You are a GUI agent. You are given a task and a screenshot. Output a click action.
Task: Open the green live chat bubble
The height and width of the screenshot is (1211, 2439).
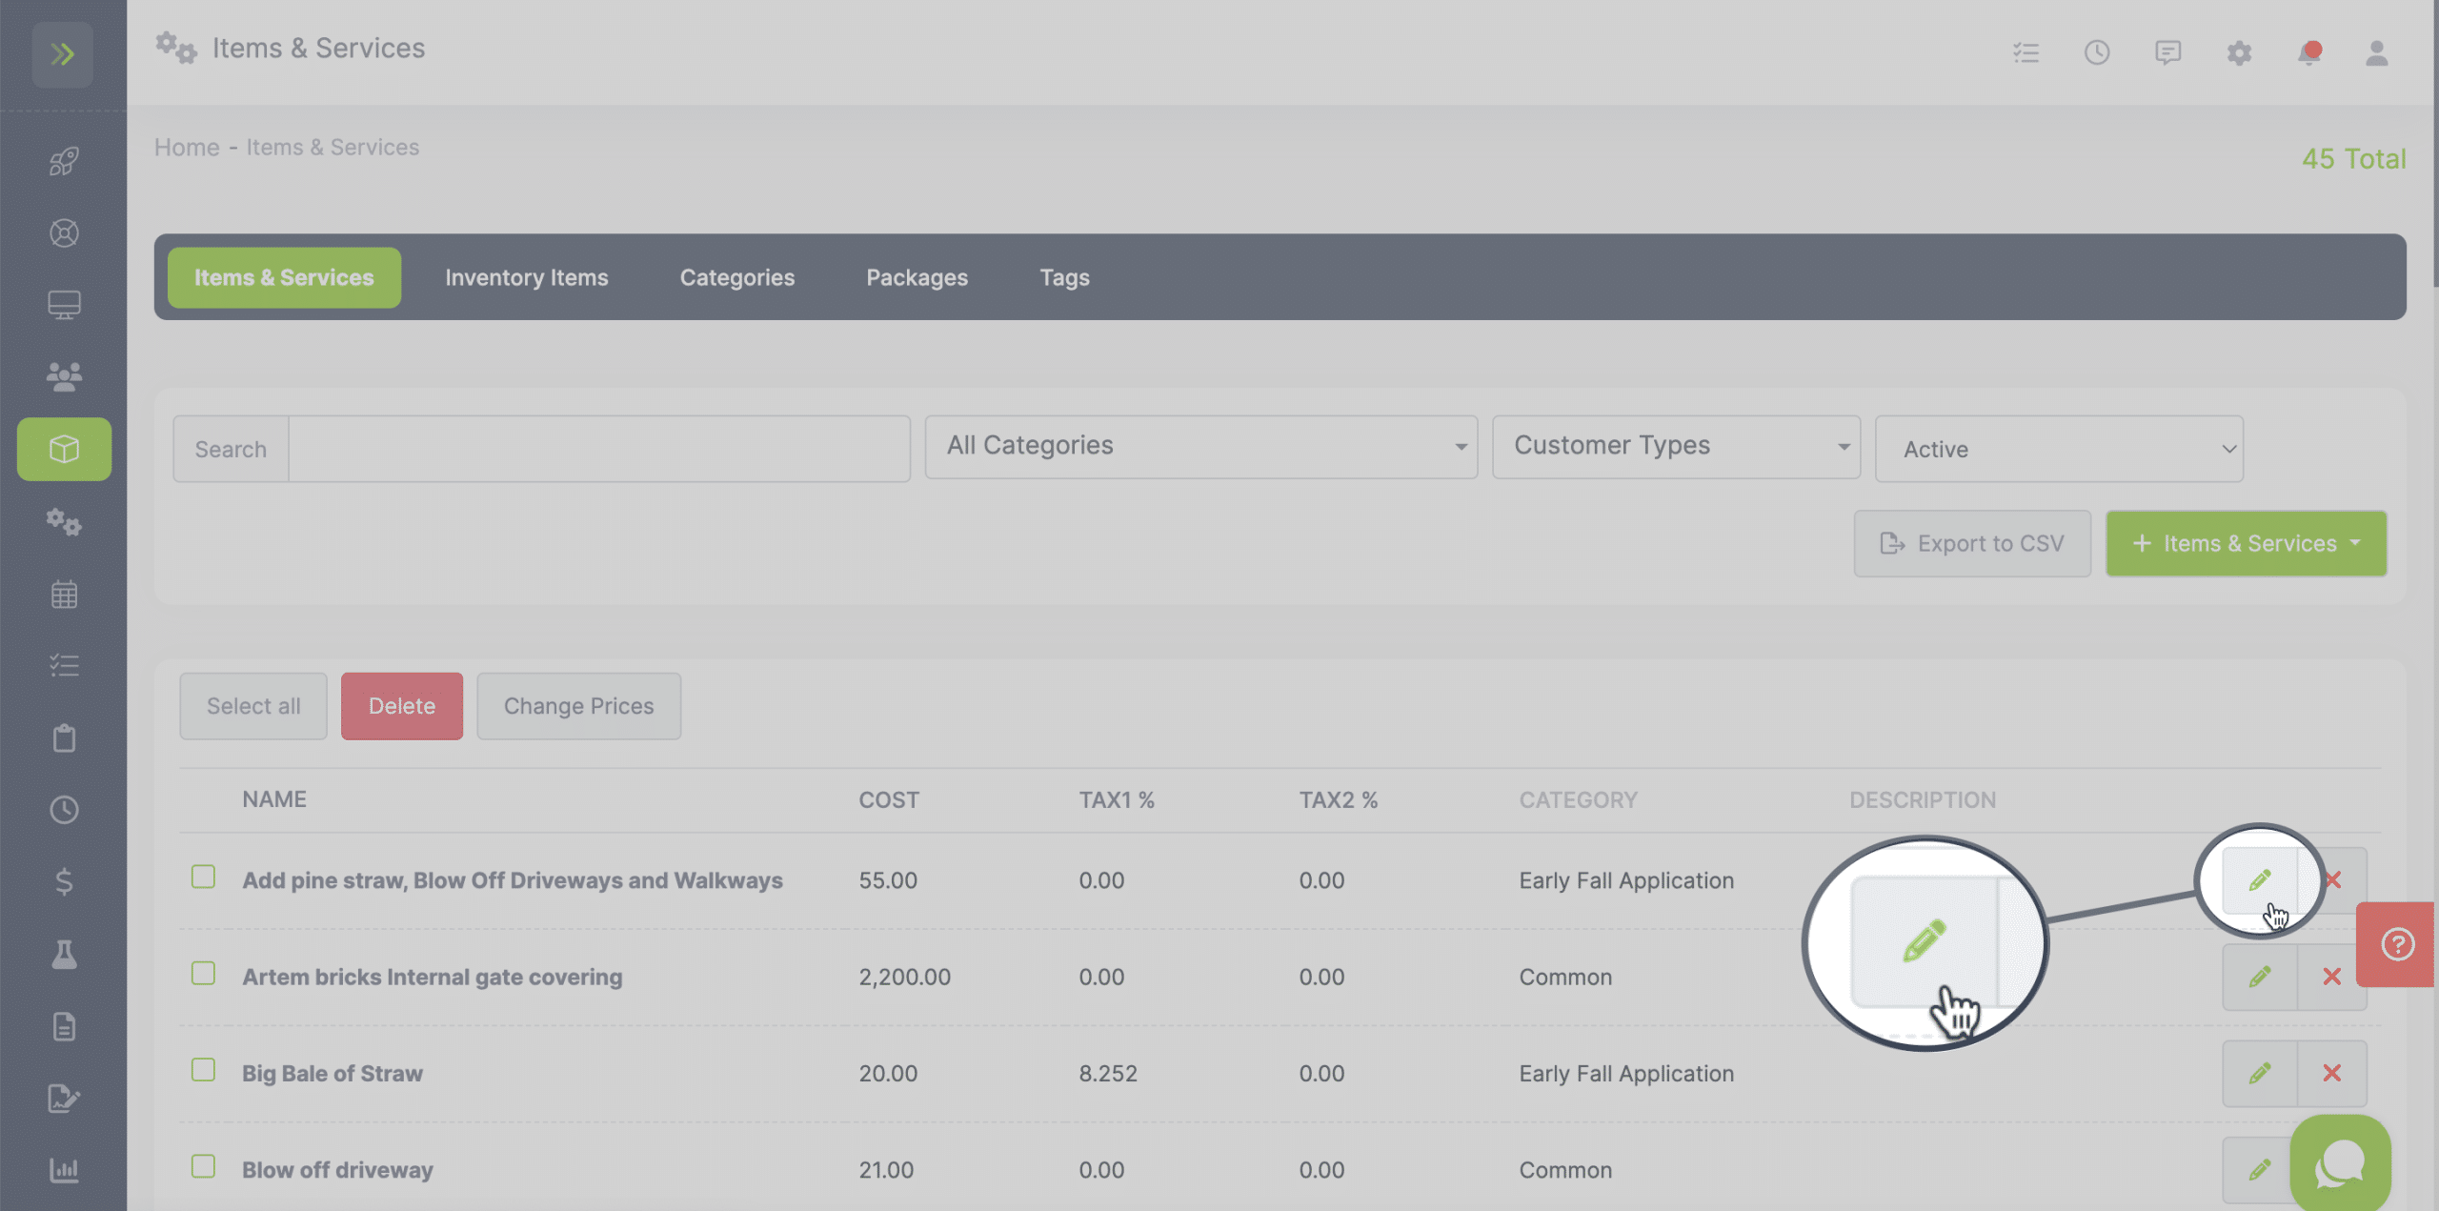2341,1164
